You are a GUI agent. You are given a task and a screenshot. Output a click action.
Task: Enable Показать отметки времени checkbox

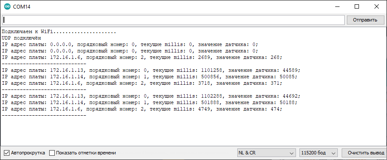[x=52, y=153]
